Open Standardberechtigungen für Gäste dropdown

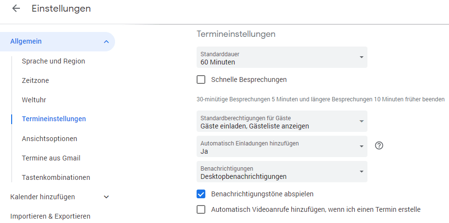282,121
